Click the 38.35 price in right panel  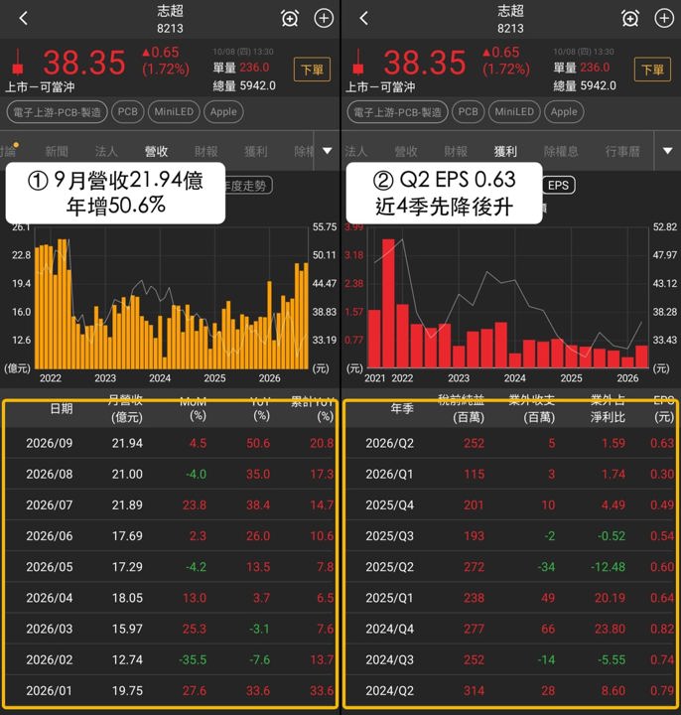tap(424, 63)
